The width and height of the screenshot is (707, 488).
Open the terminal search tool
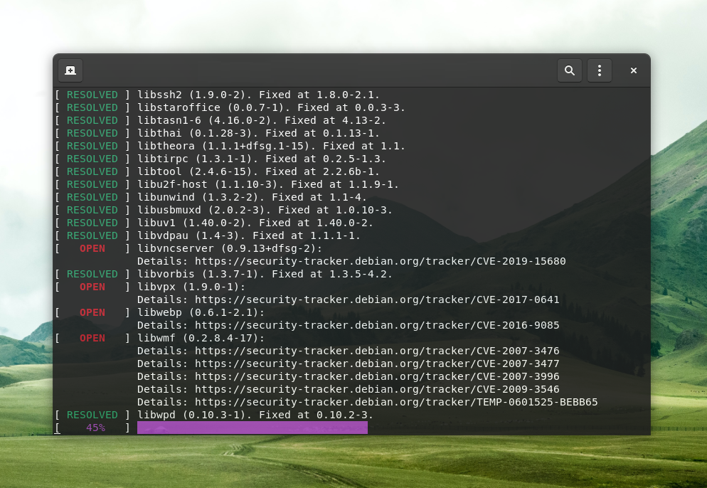(570, 70)
